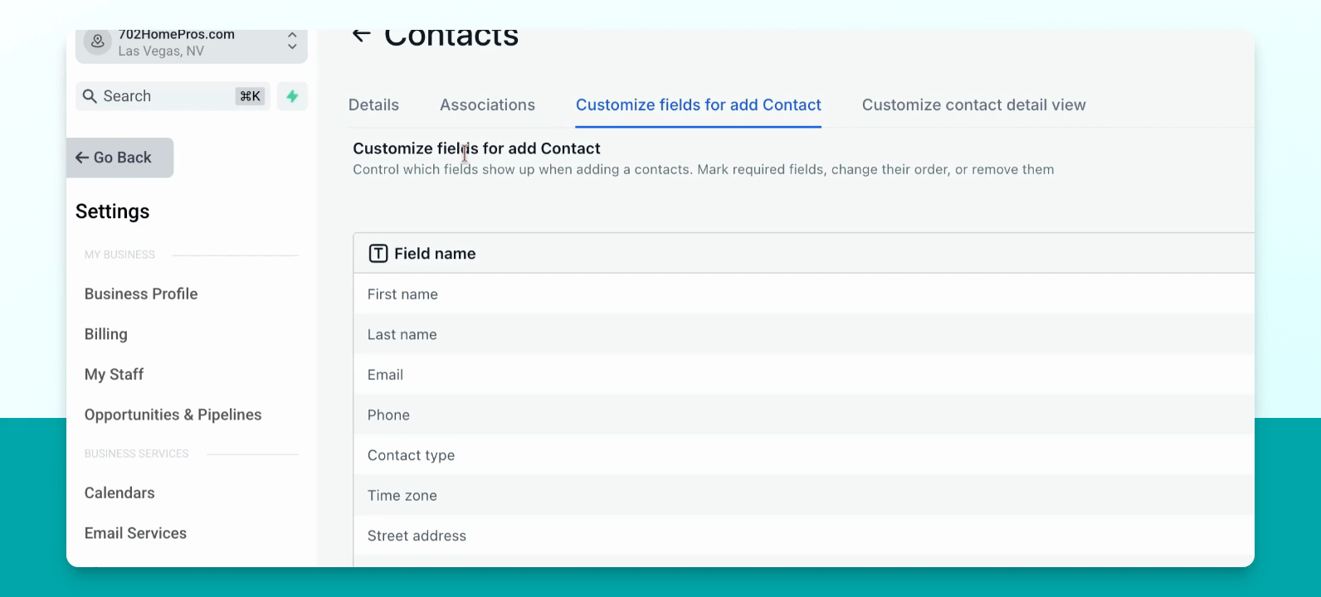Click the back arrow beside Contacts heading
Screen dimensions: 1321x597
[x=361, y=35]
